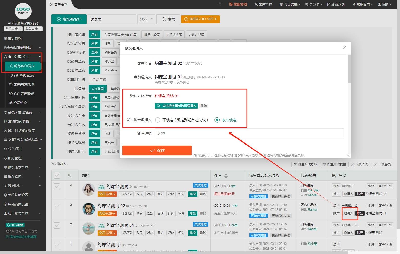Click 更新微信头像 for customer ID 3
Viewport: 400px width, 254px height.
281,216
